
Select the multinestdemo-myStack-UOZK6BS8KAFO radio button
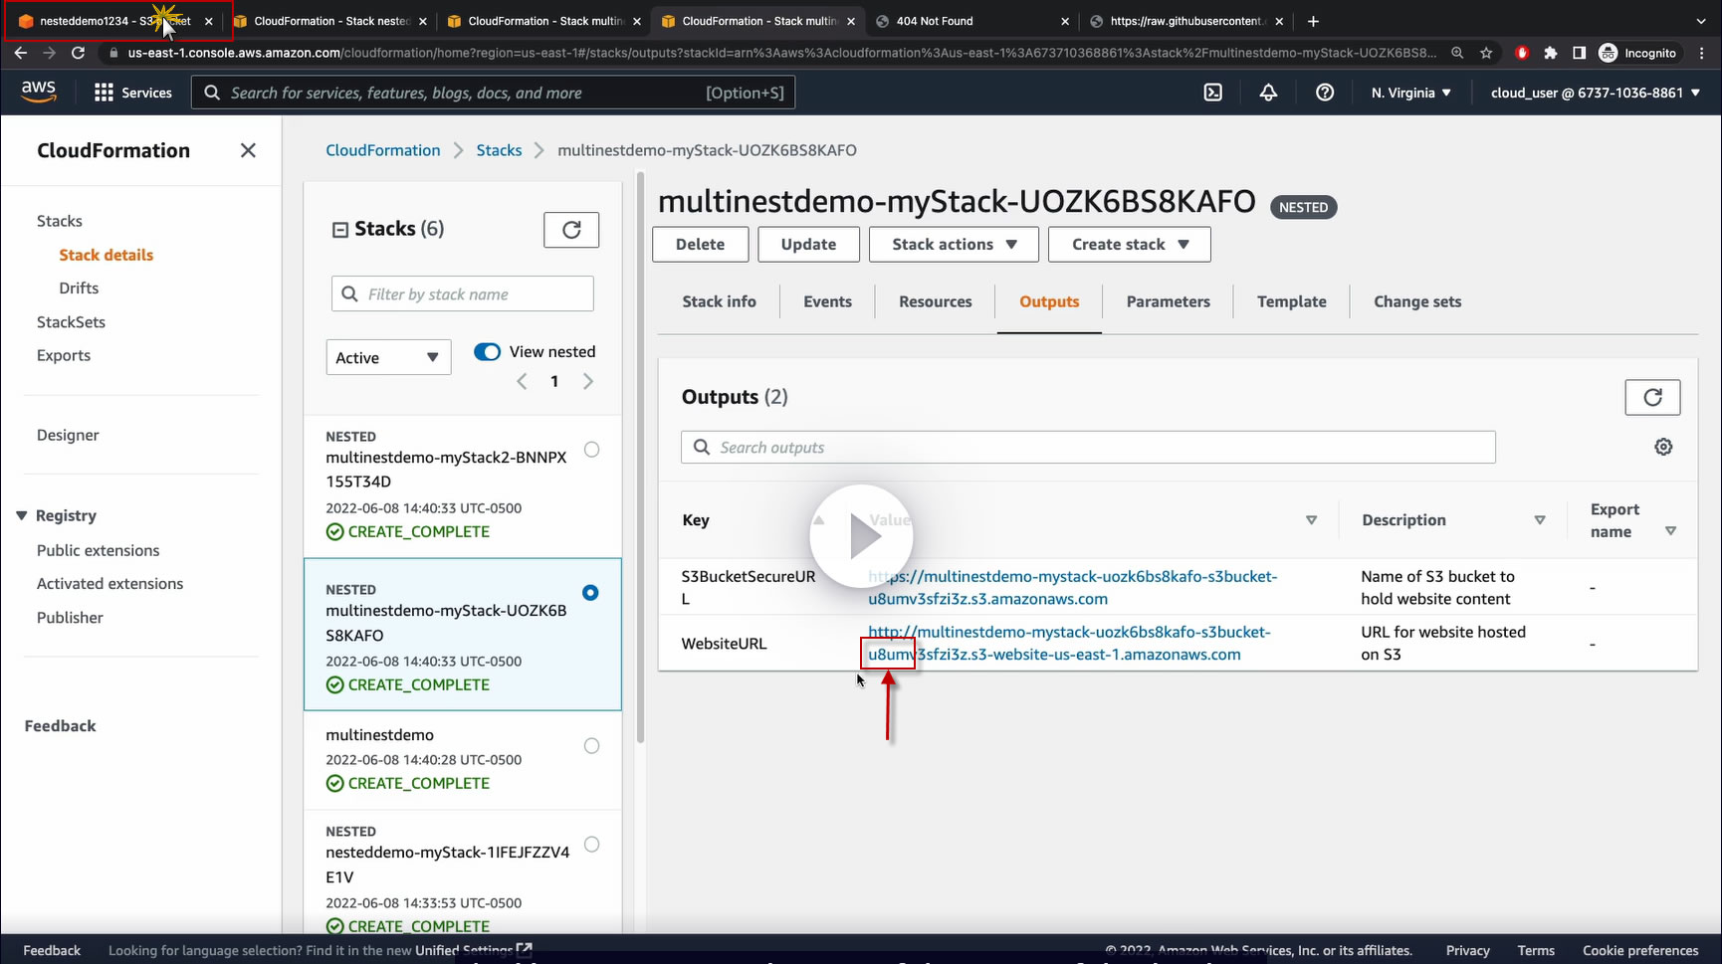[x=590, y=593]
